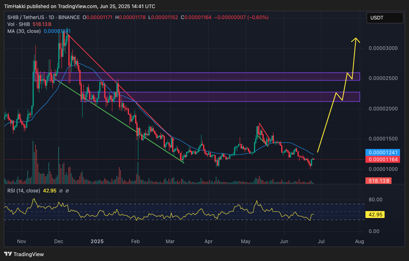Click the red 518.13 B volume axis label

tap(378, 181)
